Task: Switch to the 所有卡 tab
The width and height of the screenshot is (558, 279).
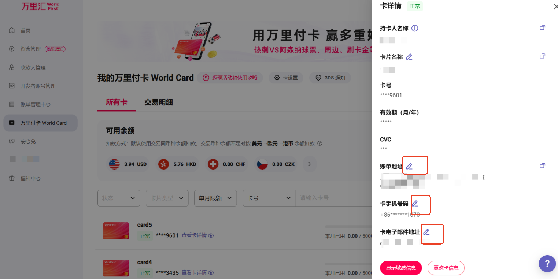Action: point(117,103)
